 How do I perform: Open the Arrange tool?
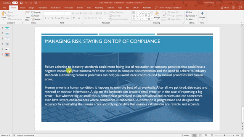[x=157, y=15]
